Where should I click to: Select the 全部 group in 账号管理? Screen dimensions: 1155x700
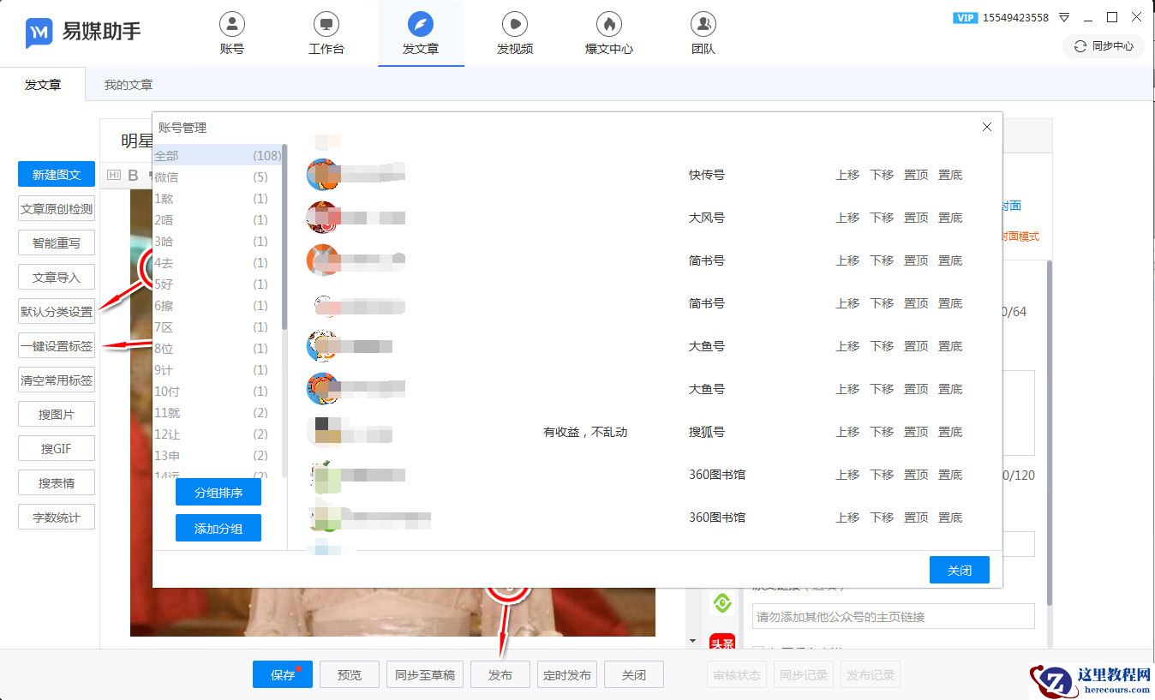(217, 155)
